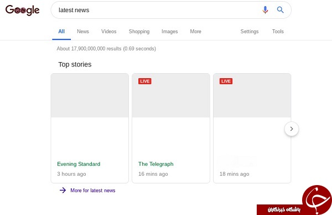This screenshot has height=215, width=332.
Task: Open The Telegraph story link
Action: coord(156,164)
